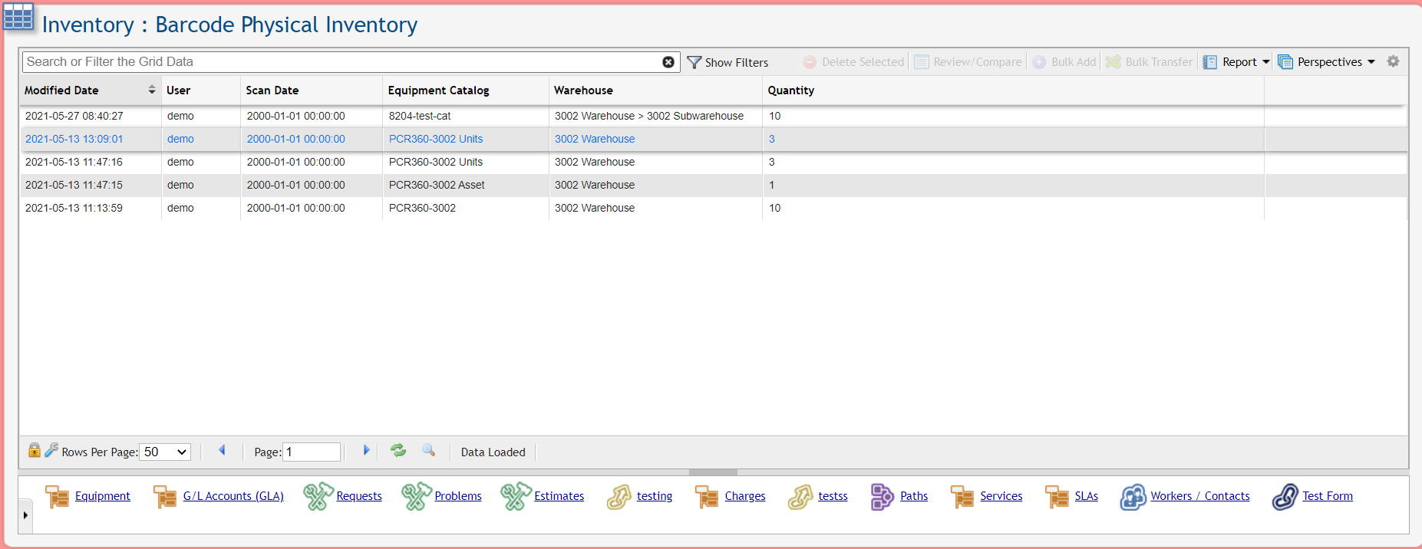This screenshot has height=549, width=1422.
Task: Click the Page number input field
Action: [x=312, y=452]
